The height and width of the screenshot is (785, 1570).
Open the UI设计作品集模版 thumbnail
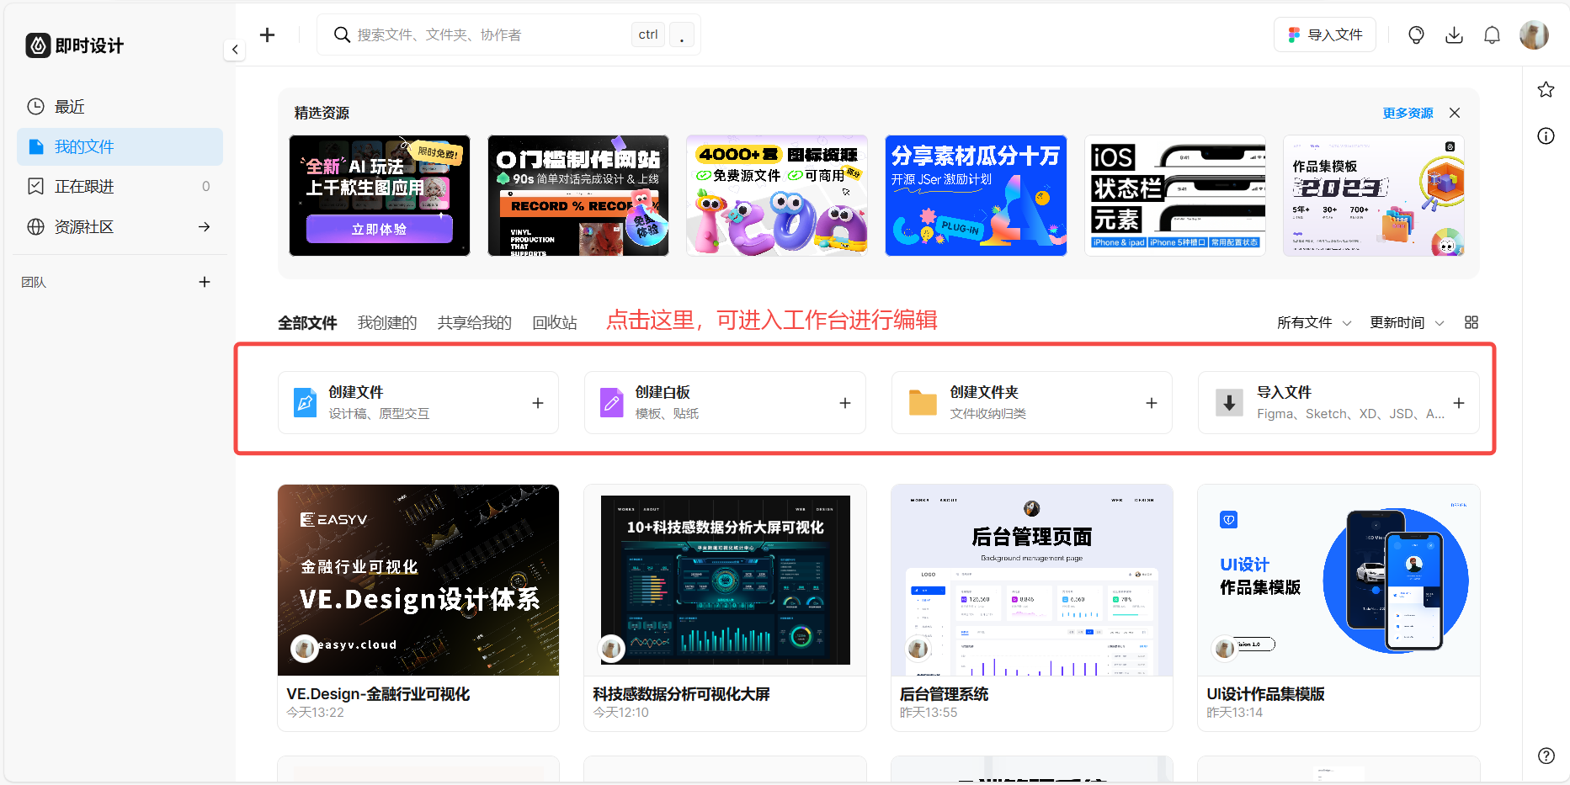coord(1338,580)
